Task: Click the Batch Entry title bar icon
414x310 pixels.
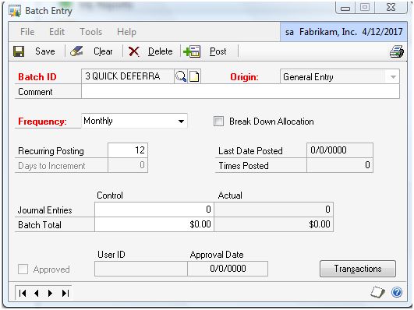Action: click(x=15, y=11)
